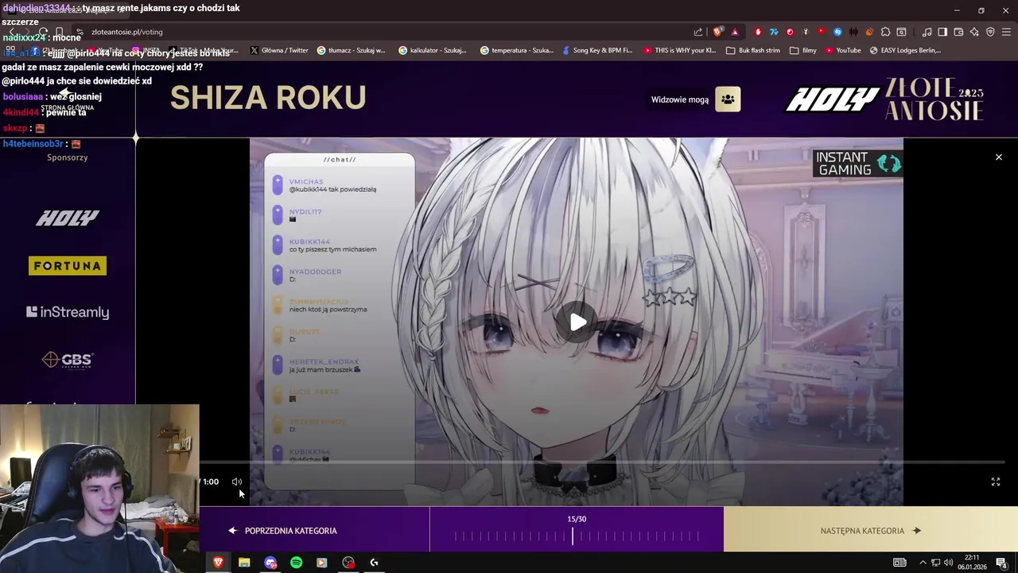
Task: Expand the filmy bookmark folder
Action: (x=803, y=50)
